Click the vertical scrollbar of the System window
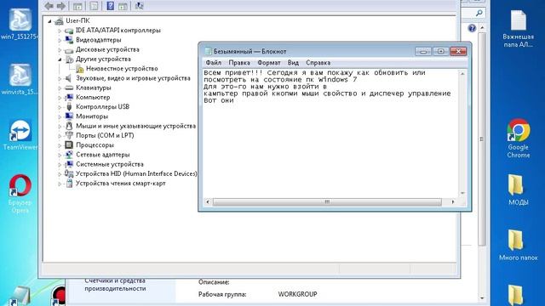 pos(482,139)
